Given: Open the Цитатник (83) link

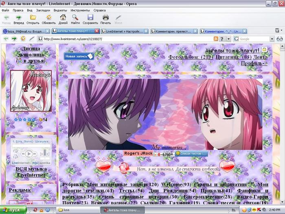Looking at the screenshot, I should tap(234, 57).
